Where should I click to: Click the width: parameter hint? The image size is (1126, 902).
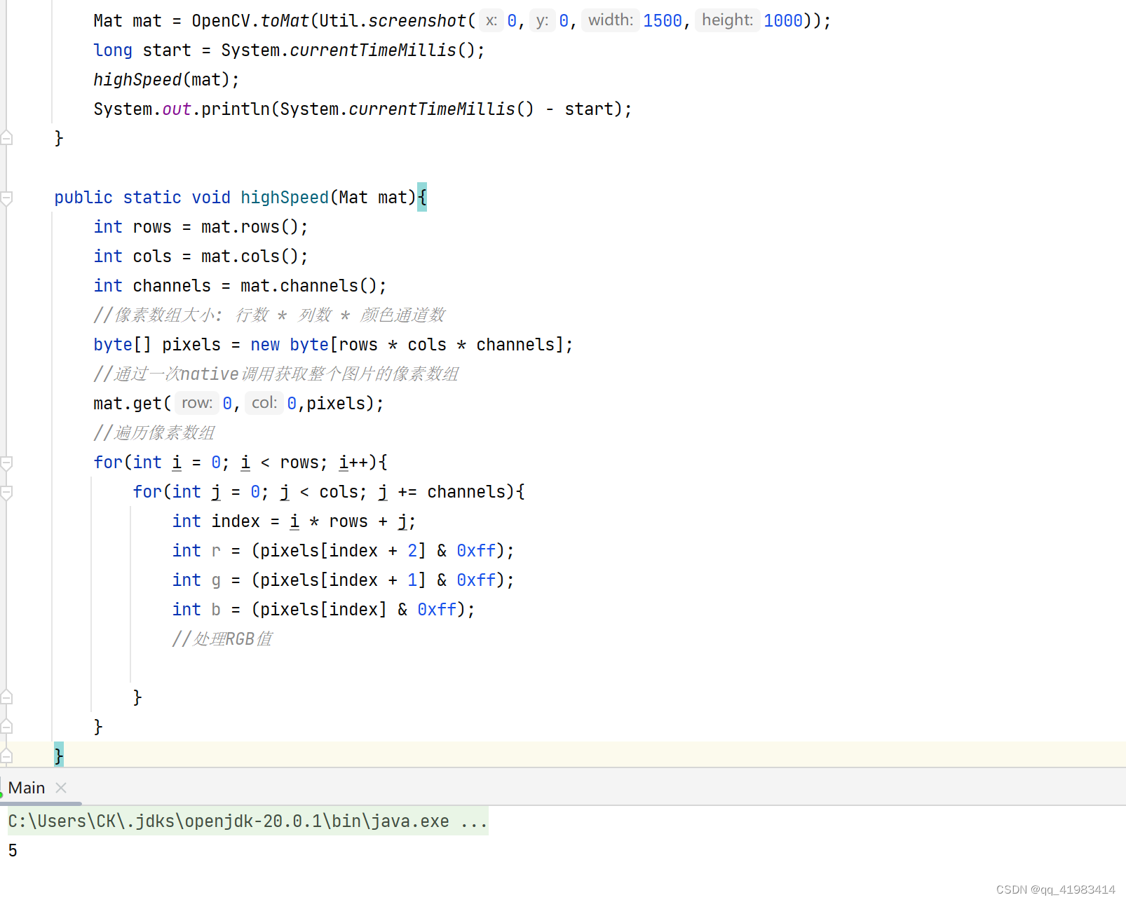click(x=610, y=20)
